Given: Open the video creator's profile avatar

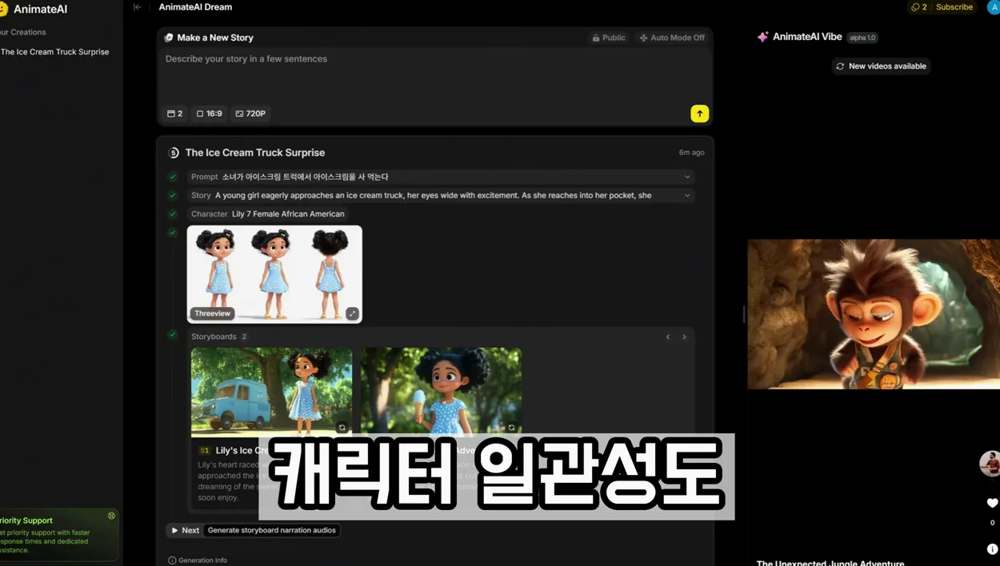Looking at the screenshot, I should (990, 464).
